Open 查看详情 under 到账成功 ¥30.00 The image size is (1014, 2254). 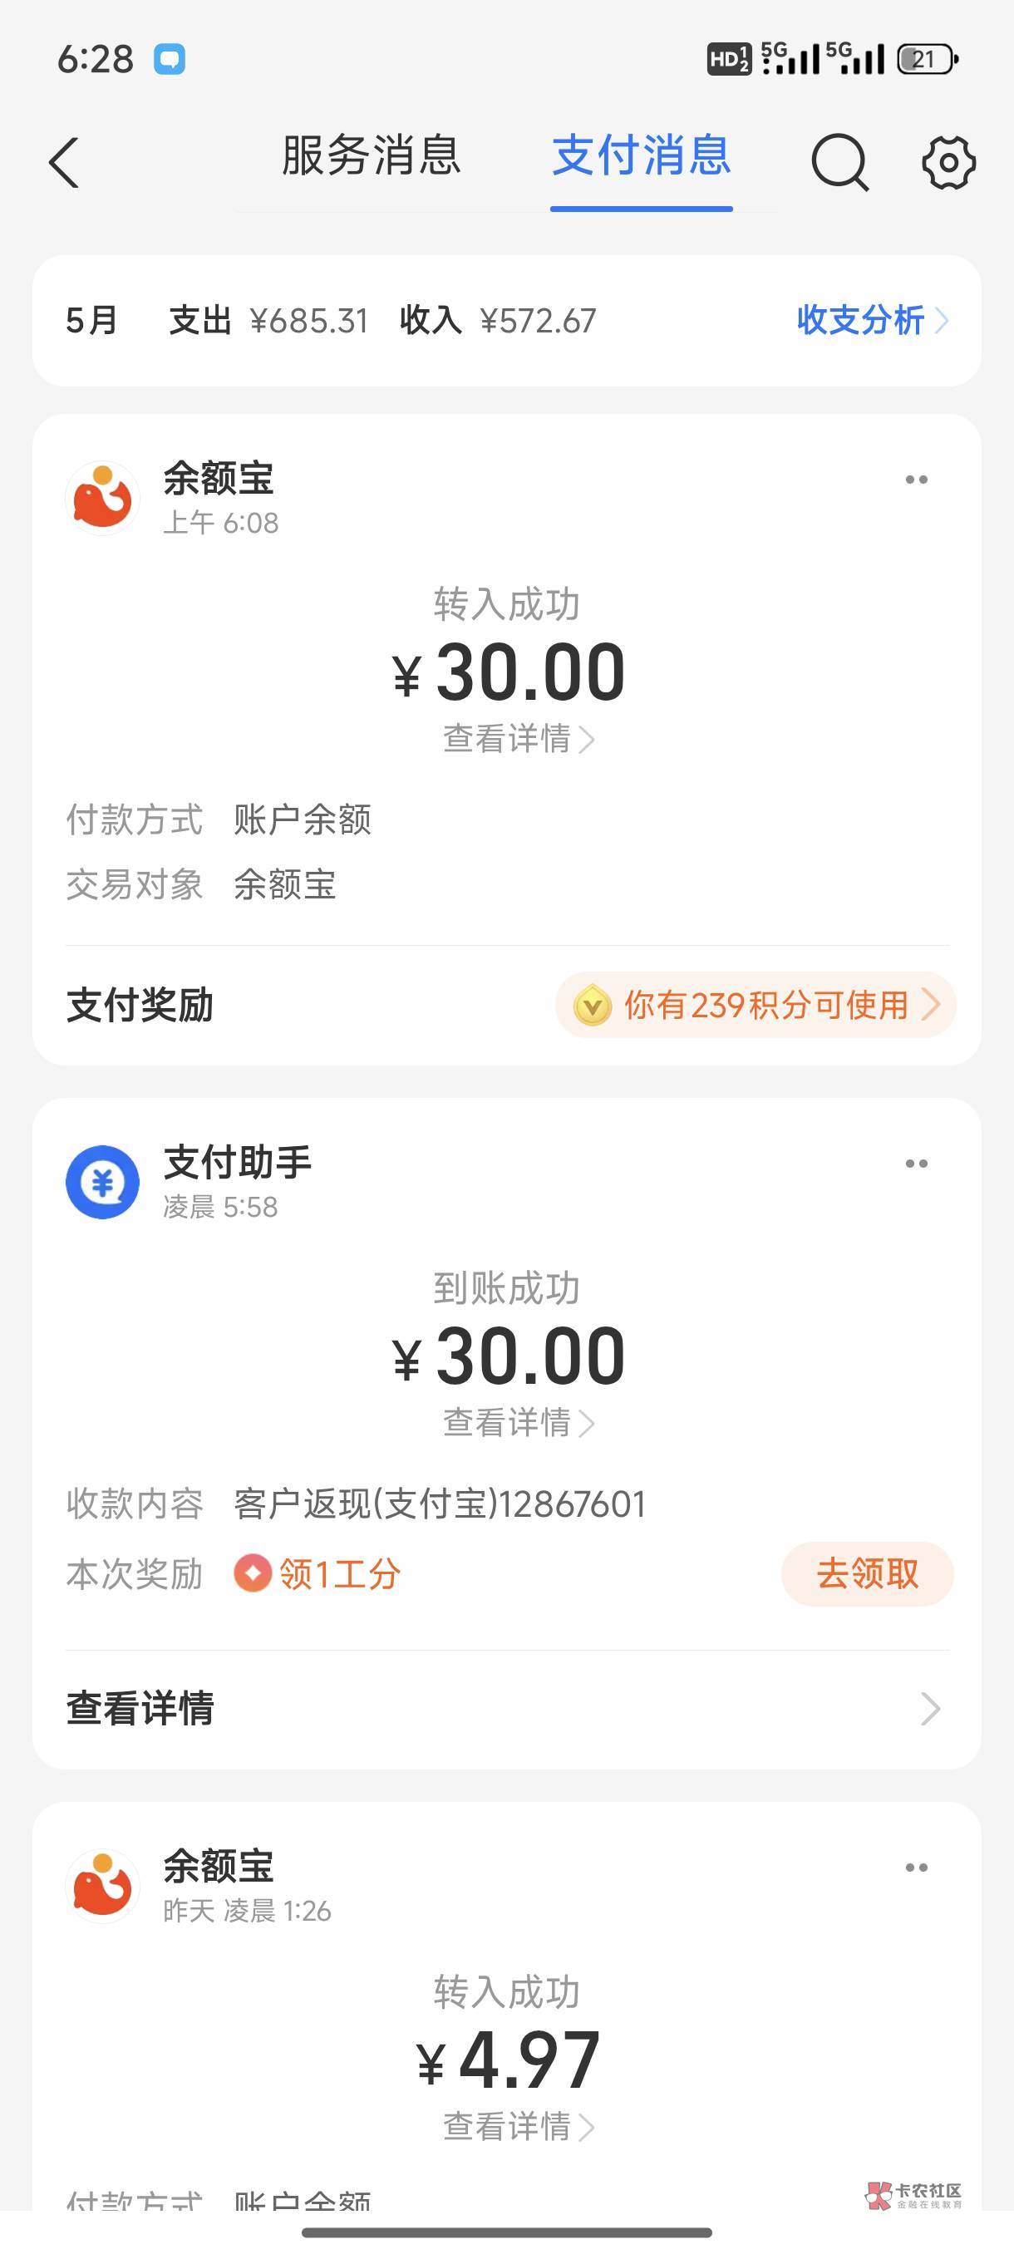point(518,1424)
